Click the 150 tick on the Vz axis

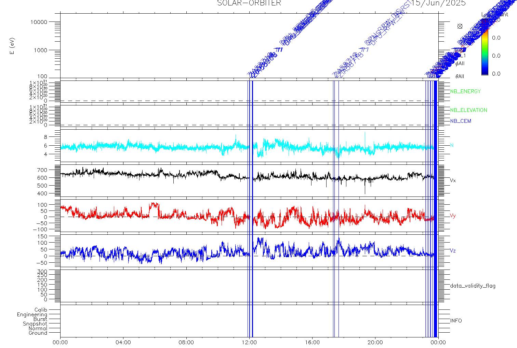tap(43, 236)
